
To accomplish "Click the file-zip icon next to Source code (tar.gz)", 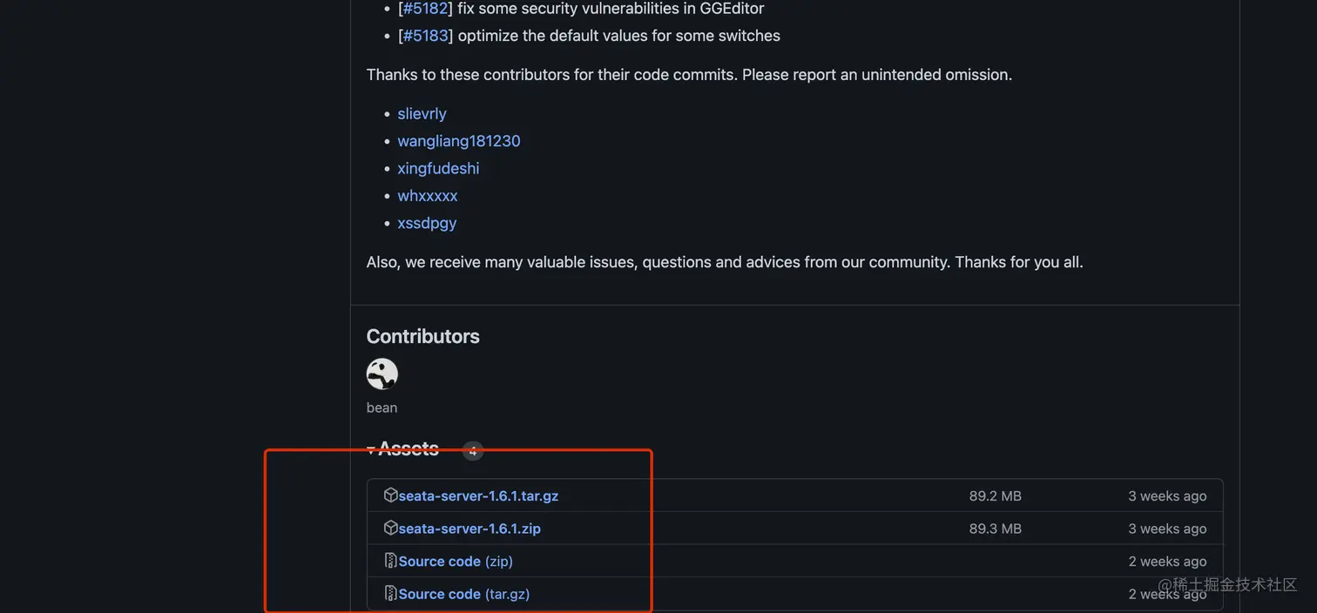I will coord(390,594).
